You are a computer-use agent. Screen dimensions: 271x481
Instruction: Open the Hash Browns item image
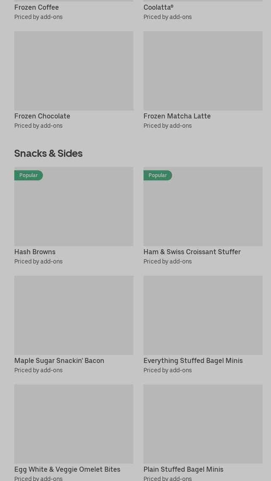(x=74, y=211)
